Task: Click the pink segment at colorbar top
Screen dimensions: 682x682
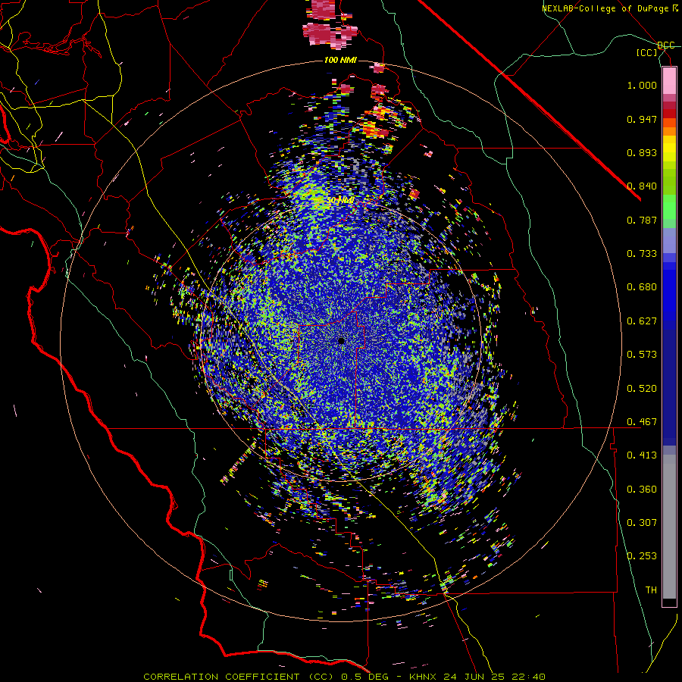Action: click(669, 80)
